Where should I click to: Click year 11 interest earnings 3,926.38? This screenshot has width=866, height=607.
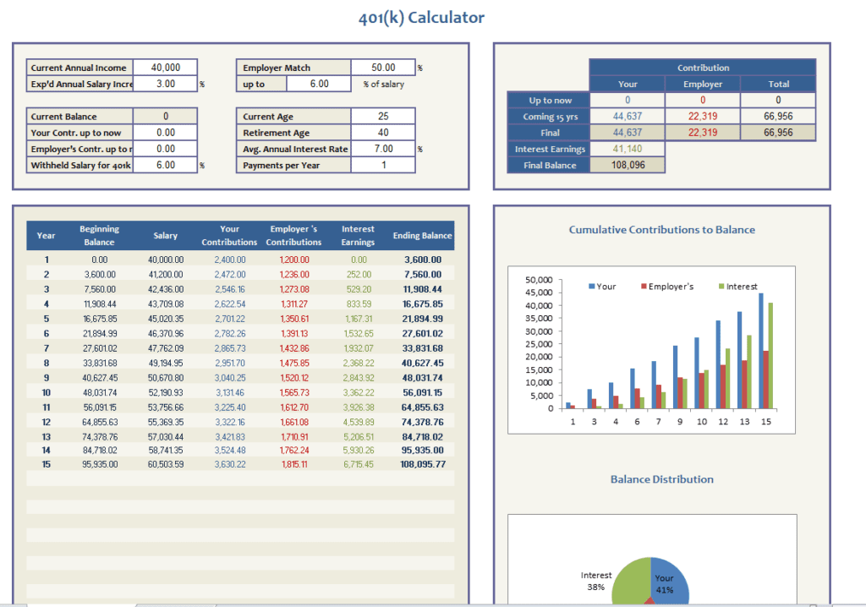click(x=359, y=407)
